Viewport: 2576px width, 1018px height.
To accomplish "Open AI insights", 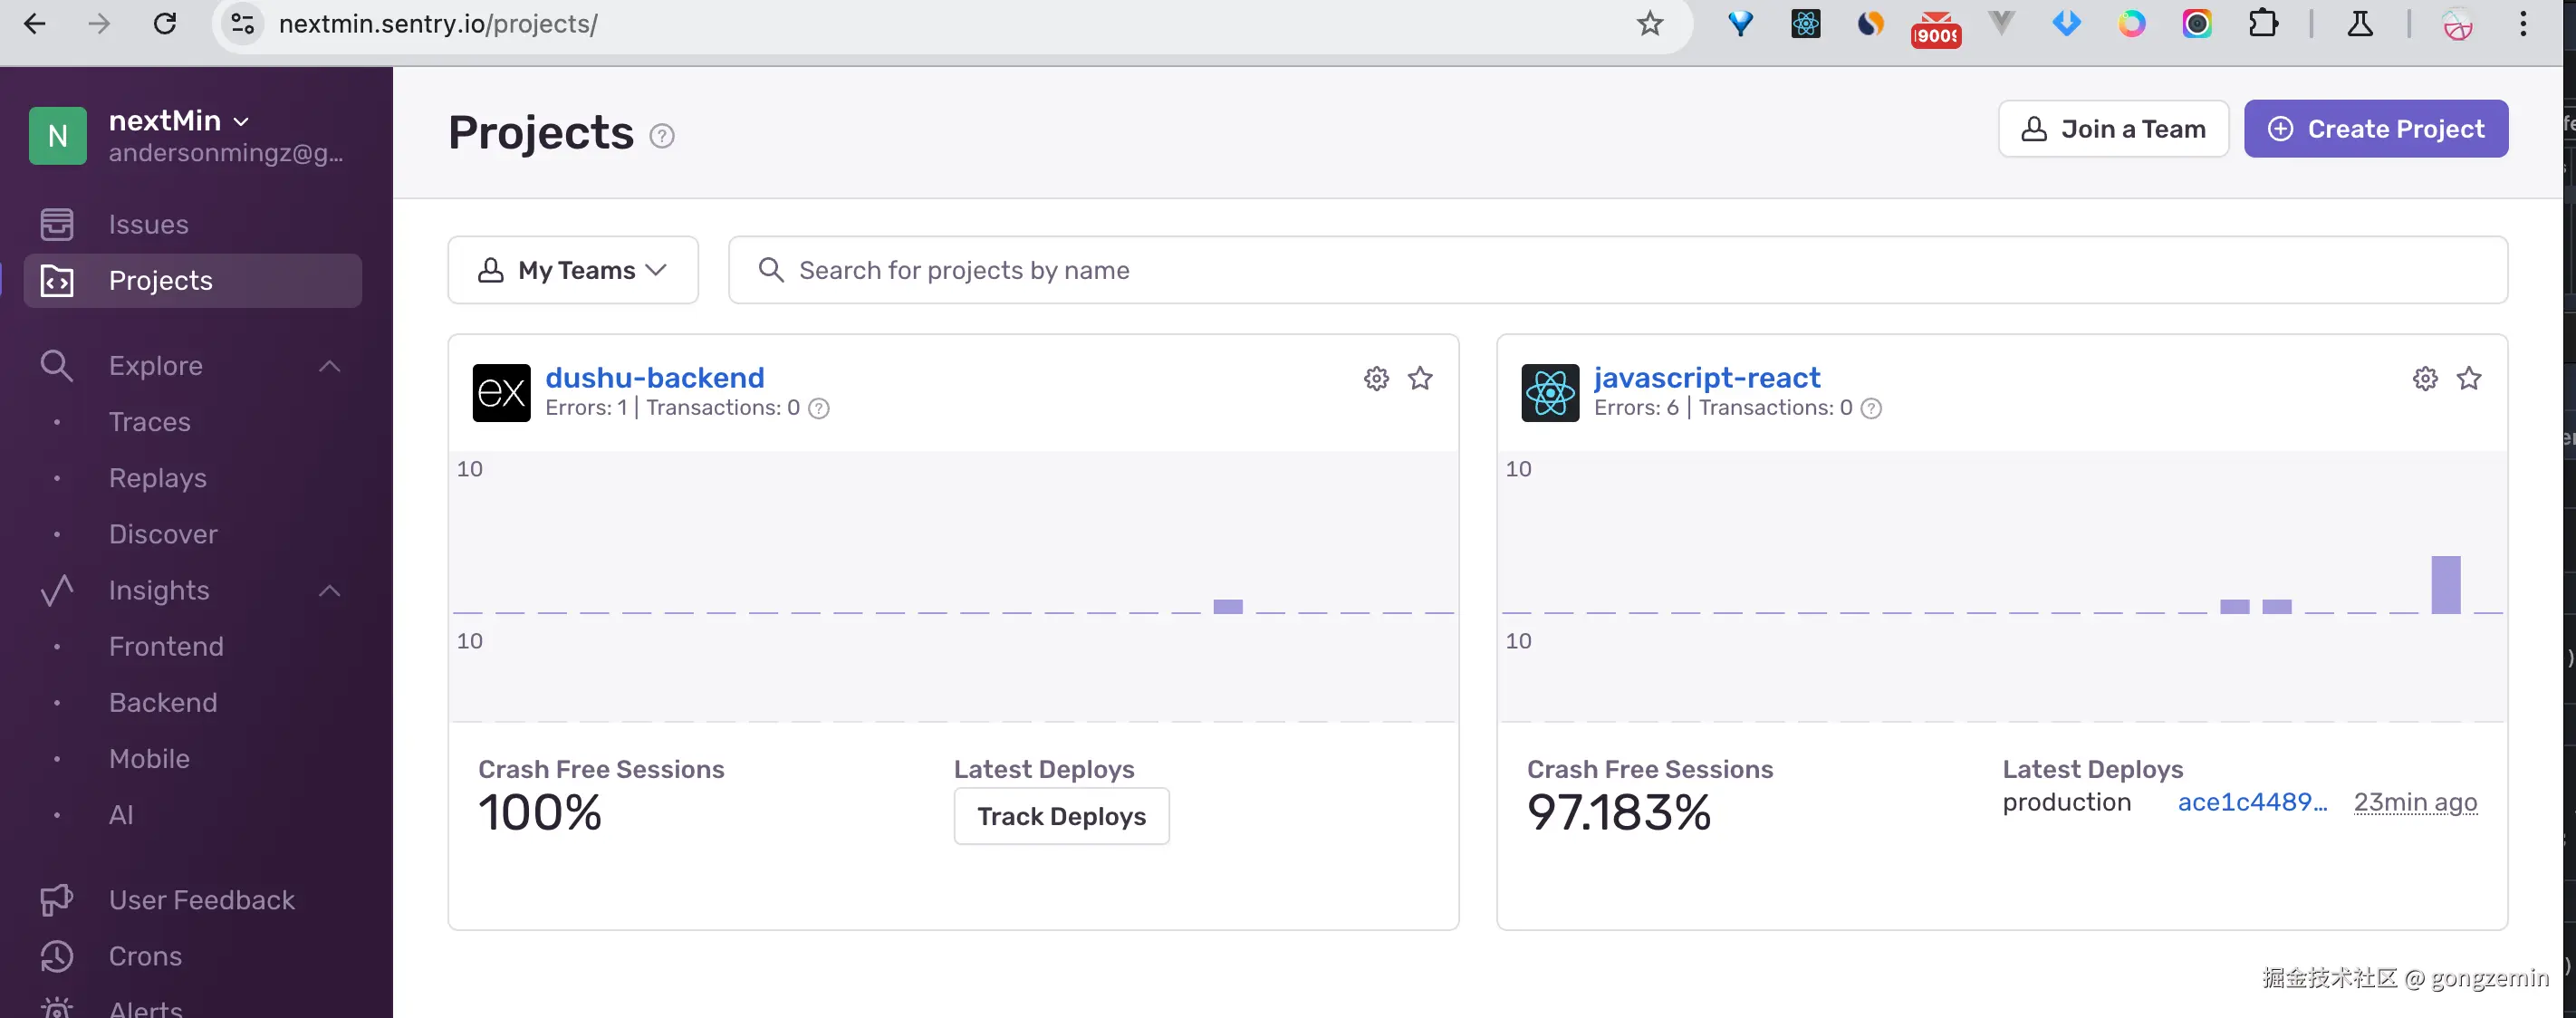I will click(x=121, y=814).
